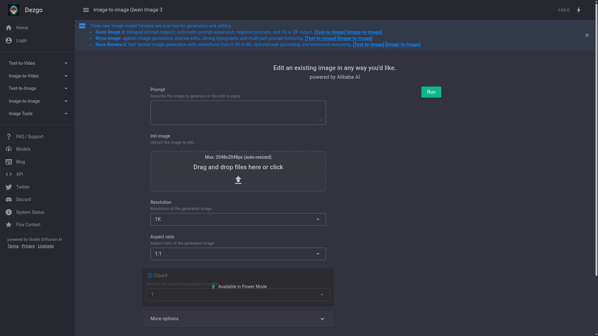This screenshot has width=598, height=336.
Task: Expand the More options panel
Action: coord(238,319)
